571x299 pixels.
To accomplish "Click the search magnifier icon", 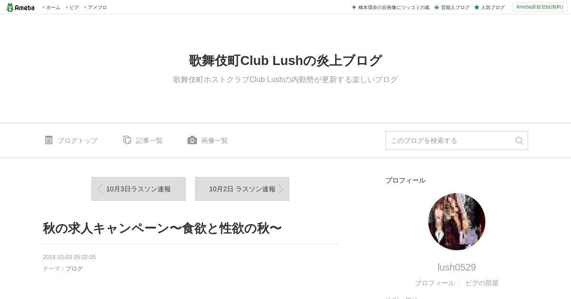I will (x=519, y=140).
